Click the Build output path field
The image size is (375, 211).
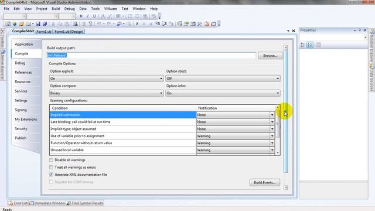(151, 55)
